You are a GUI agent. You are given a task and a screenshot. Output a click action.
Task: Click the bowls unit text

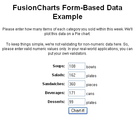[91, 67]
